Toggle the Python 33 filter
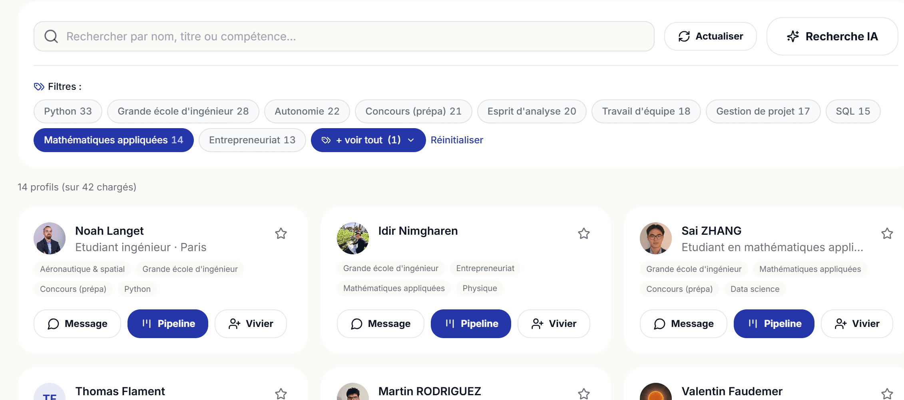 click(x=68, y=111)
